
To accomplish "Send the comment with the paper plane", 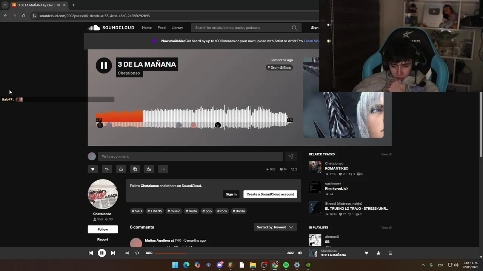I will (x=291, y=156).
